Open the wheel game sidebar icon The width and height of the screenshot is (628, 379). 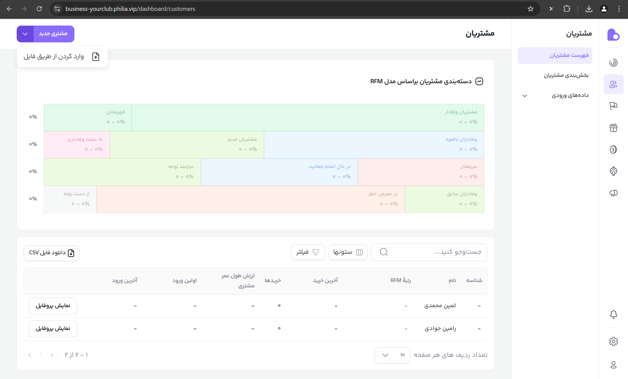[613, 171]
